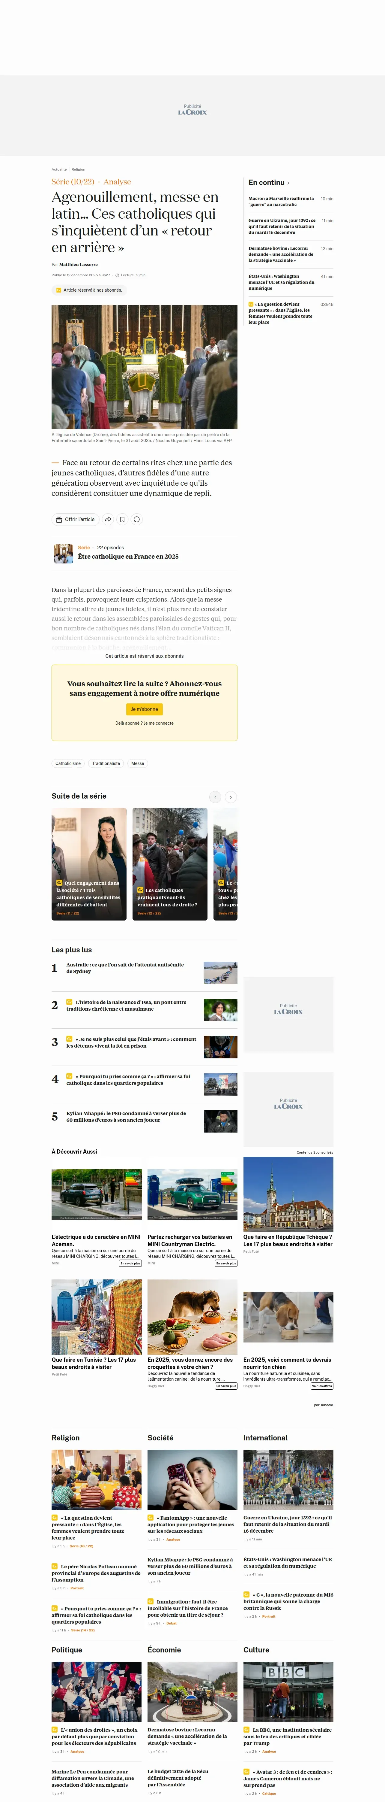Open FantomApp article in Société
385x1802 pixels.
[x=191, y=1524]
